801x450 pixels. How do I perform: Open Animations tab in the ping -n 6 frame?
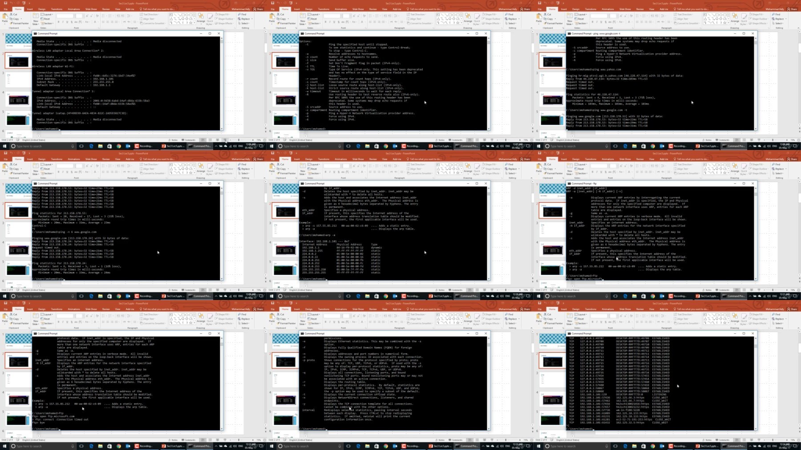[74, 159]
